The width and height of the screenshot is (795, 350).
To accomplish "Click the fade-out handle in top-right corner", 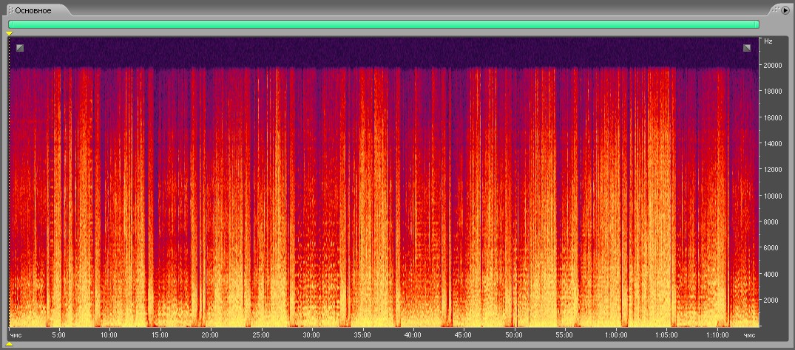I will point(747,49).
